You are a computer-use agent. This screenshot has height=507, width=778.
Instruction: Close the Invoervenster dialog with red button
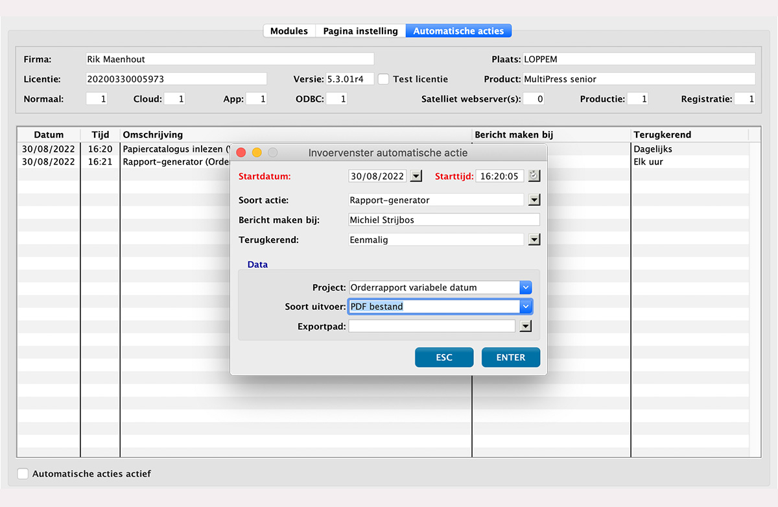[241, 153]
